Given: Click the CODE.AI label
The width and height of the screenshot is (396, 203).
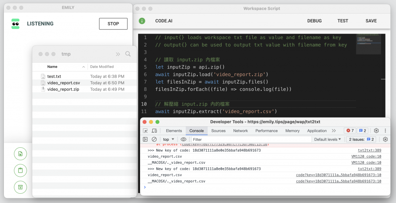Looking at the screenshot, I should (164, 21).
